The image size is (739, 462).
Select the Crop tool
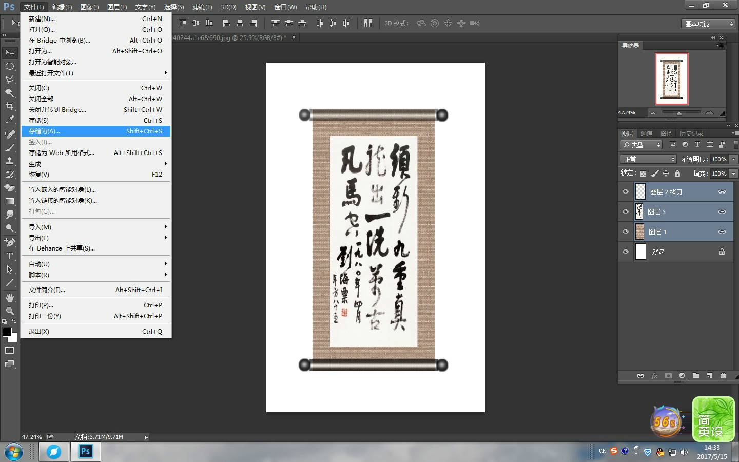(x=10, y=106)
